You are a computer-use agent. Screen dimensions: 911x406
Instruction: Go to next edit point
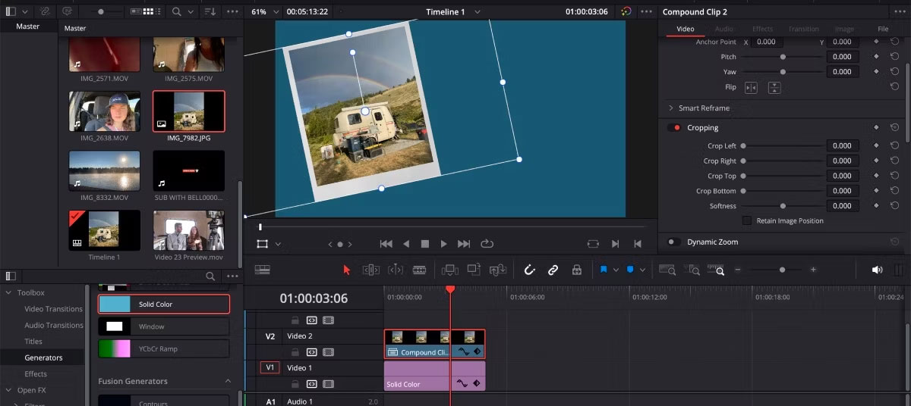coord(616,244)
